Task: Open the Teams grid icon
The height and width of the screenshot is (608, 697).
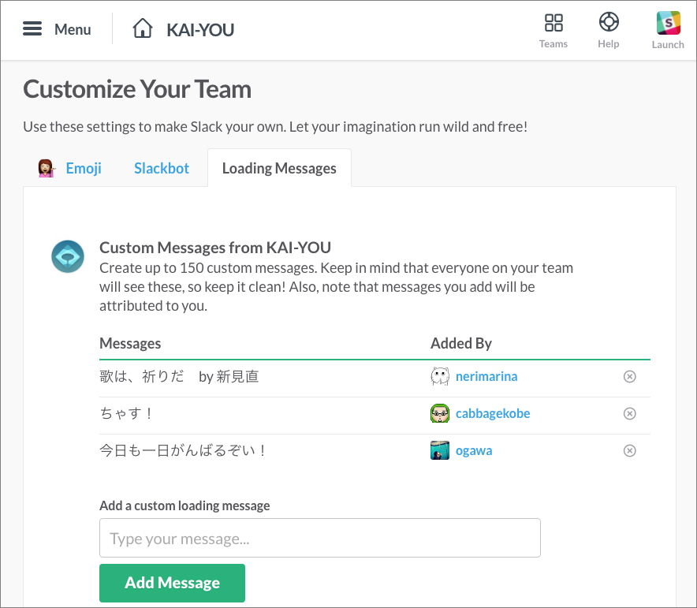Action: (553, 23)
